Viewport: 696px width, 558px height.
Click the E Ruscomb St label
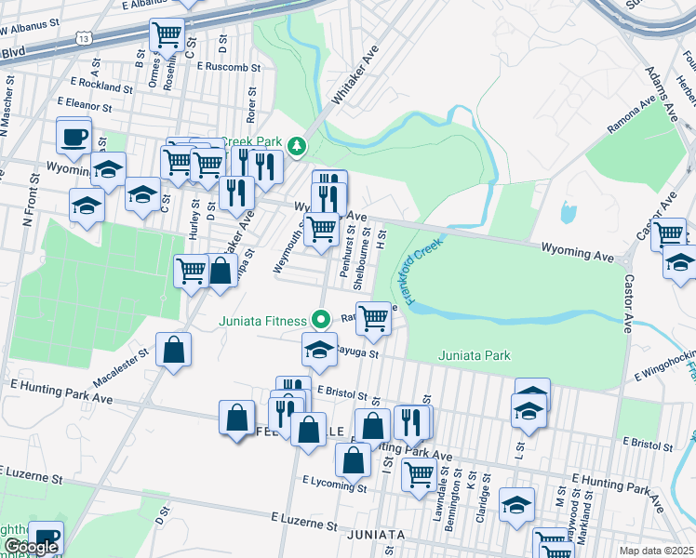point(229,67)
